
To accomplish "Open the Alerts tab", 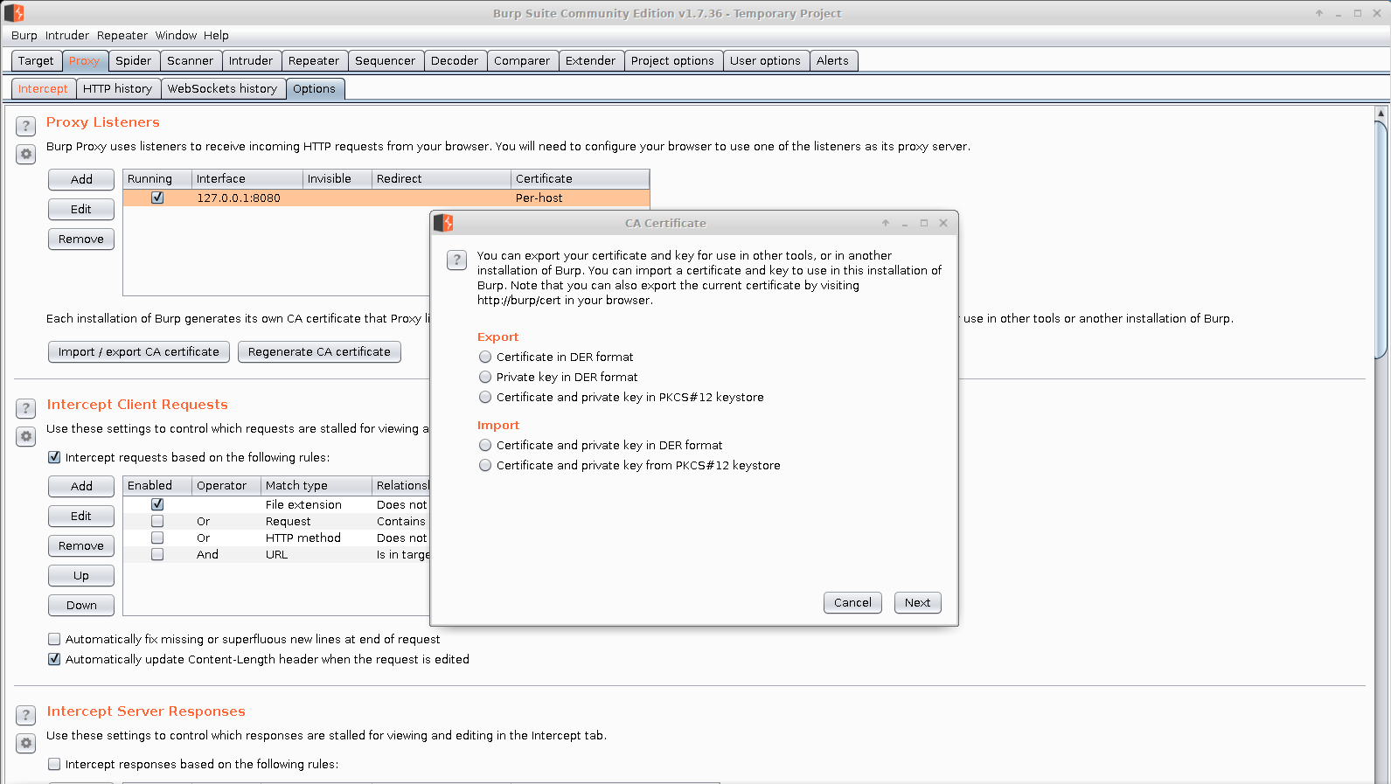I will click(832, 60).
